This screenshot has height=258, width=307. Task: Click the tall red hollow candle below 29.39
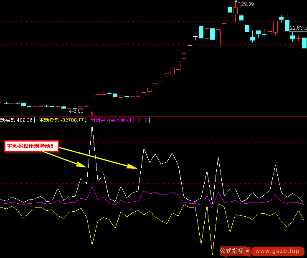pos(218,38)
